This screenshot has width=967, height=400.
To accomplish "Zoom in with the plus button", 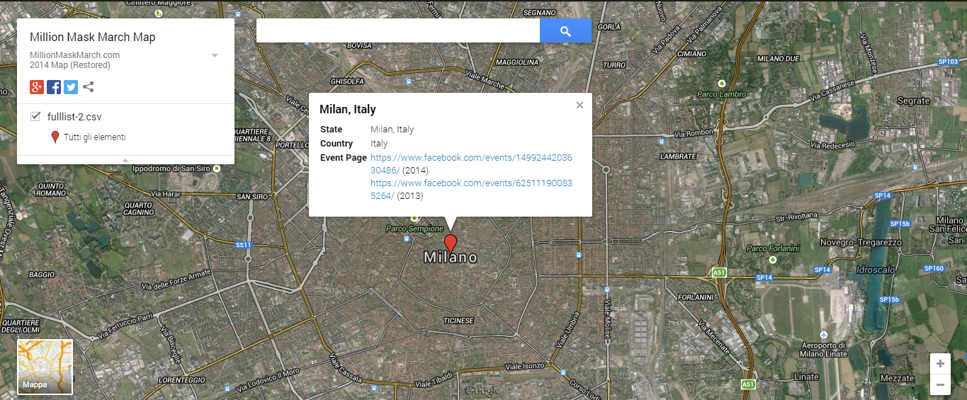I will pos(940,364).
